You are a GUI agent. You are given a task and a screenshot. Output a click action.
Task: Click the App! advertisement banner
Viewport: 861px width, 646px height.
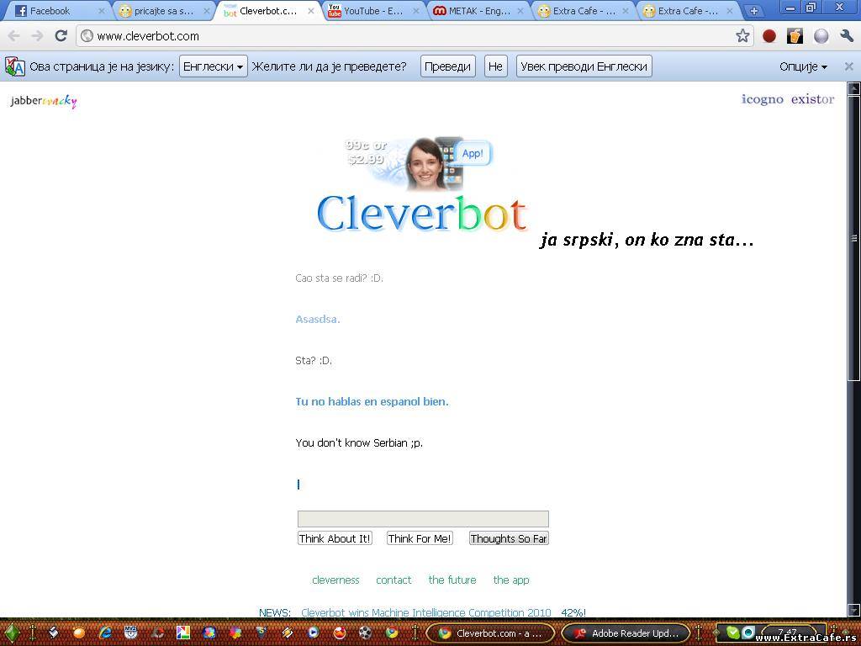click(419, 162)
